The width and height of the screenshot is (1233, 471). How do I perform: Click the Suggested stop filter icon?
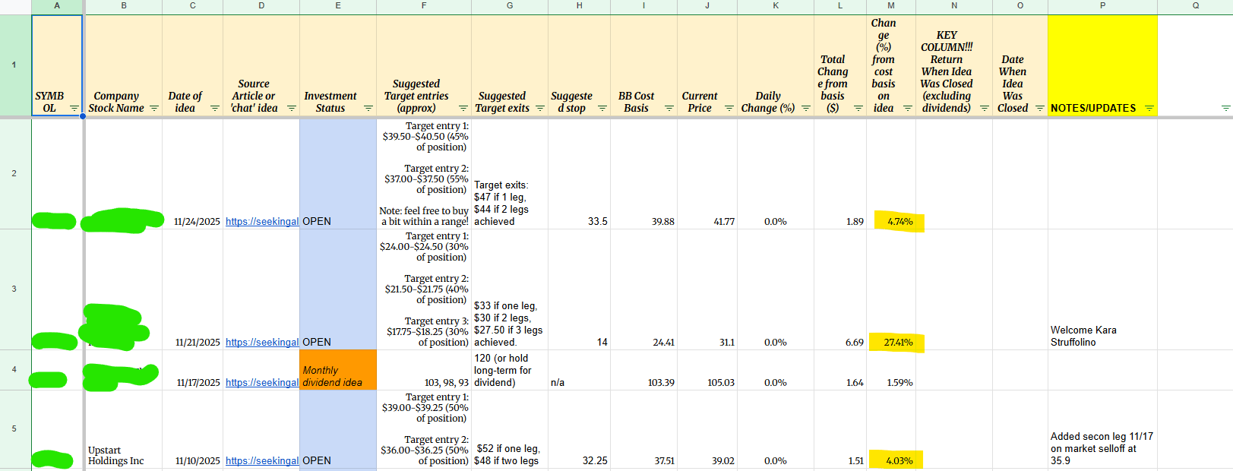coord(602,109)
